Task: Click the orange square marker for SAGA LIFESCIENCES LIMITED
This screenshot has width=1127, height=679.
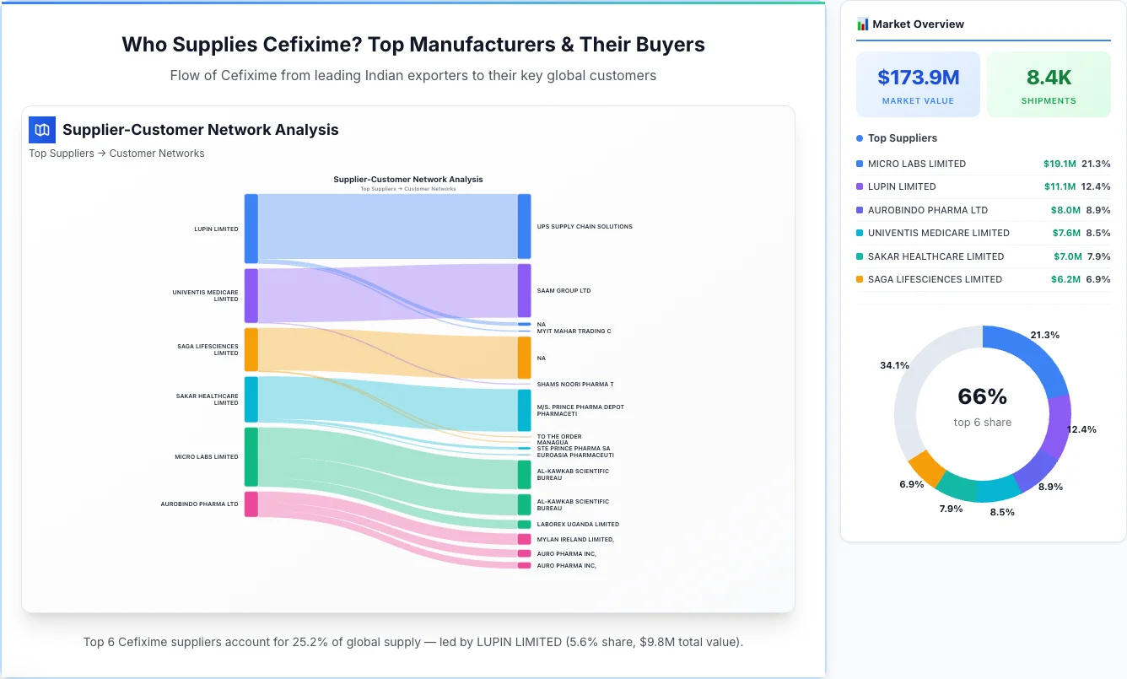Action: [858, 279]
